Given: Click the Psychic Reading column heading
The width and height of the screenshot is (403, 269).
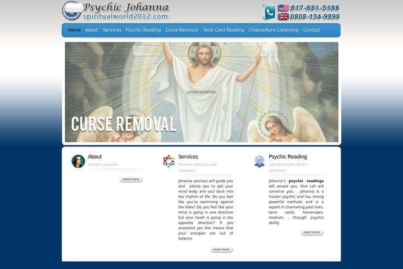Looking at the screenshot, I should coord(288,157).
